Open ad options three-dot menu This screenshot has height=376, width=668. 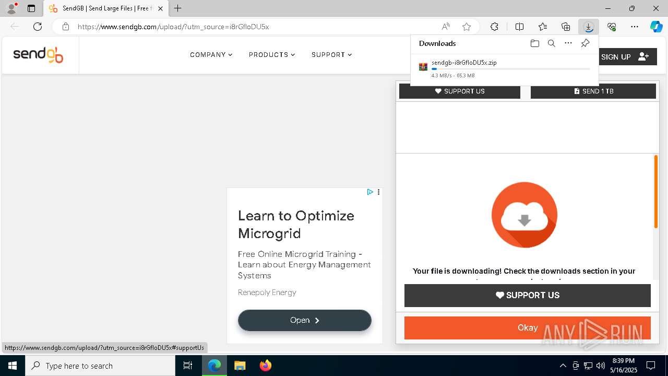pos(378,192)
